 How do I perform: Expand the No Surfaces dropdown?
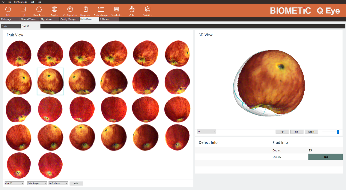click(58, 183)
